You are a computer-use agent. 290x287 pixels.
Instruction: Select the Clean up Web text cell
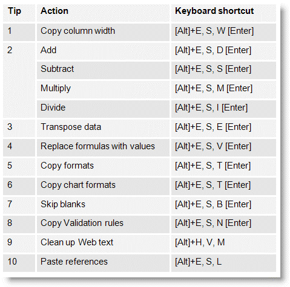pyautogui.click(x=103, y=243)
